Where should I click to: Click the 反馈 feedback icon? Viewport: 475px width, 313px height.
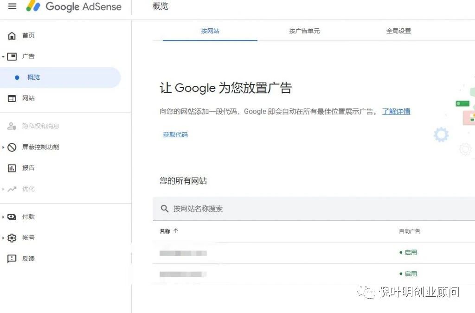tap(12, 259)
